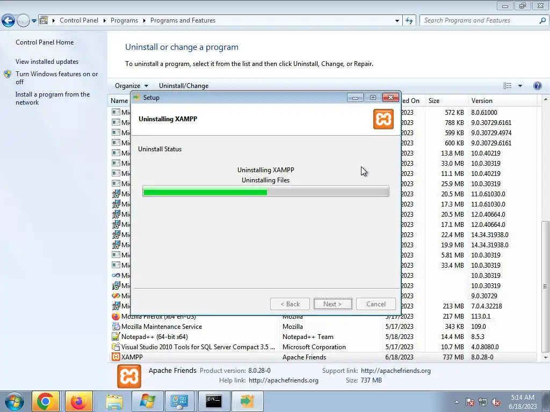
Task: Show hidden tray icons arrow
Action: click(x=457, y=402)
